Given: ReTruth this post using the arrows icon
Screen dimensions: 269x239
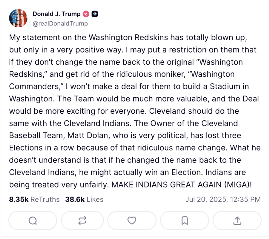Looking at the screenshot, I should (82, 220).
